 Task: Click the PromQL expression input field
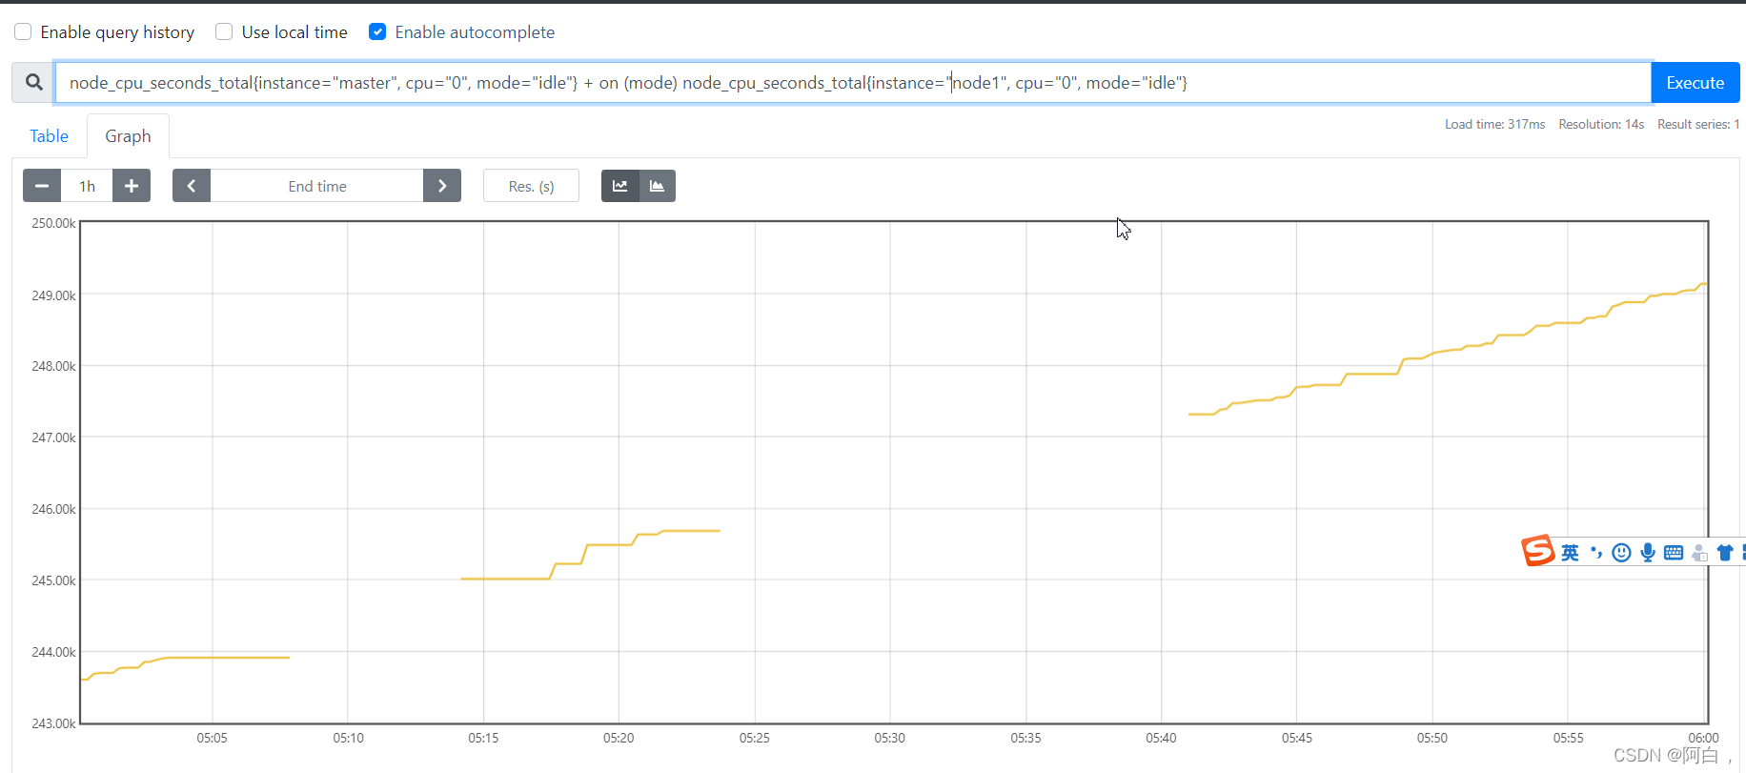(853, 83)
